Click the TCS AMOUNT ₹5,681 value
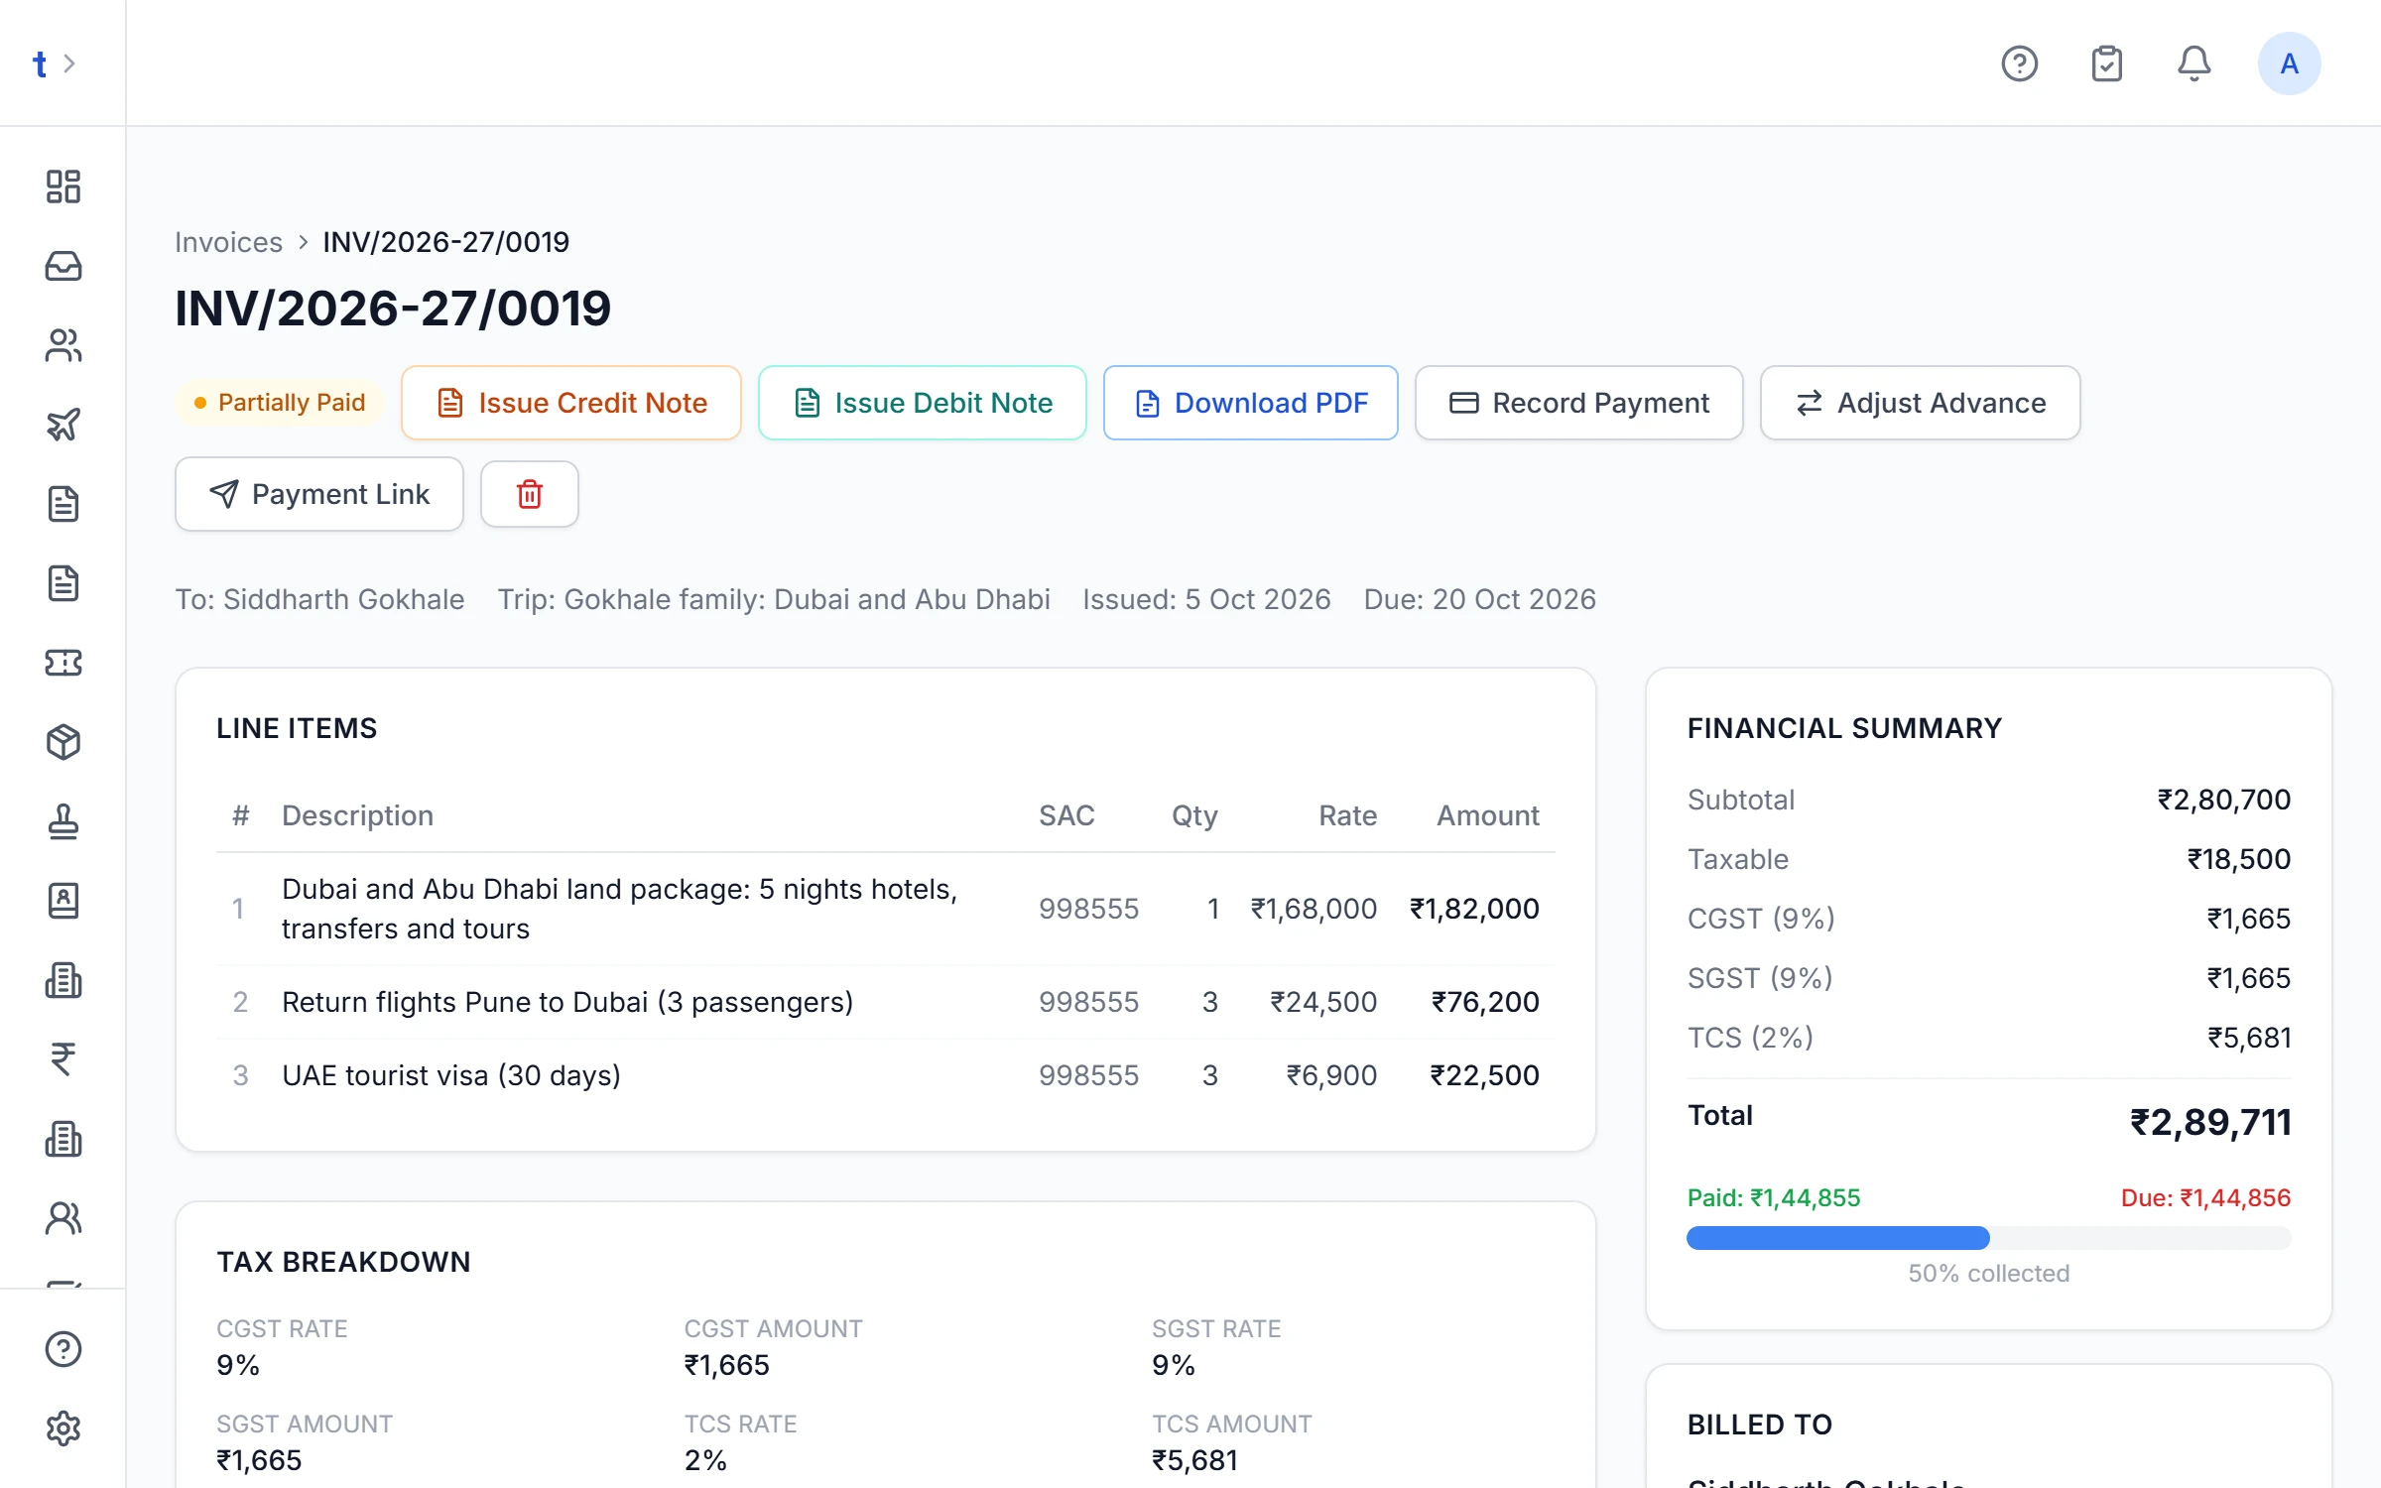2381x1488 pixels. pos(1194,1460)
